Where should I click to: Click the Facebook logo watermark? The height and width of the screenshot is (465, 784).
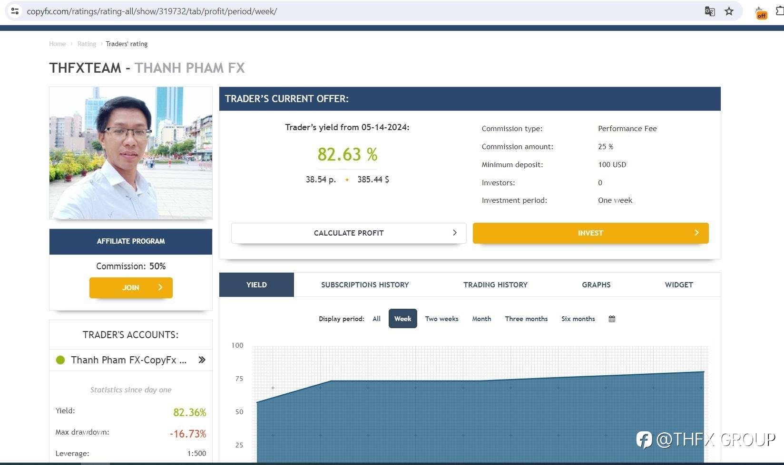[644, 439]
